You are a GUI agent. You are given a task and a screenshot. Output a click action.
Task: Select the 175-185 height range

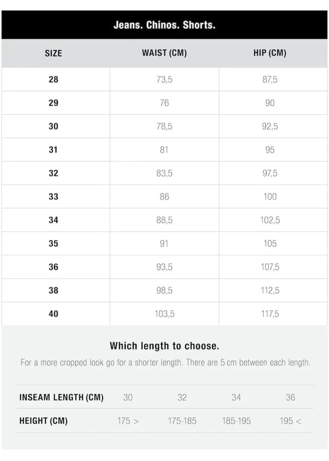(182, 421)
